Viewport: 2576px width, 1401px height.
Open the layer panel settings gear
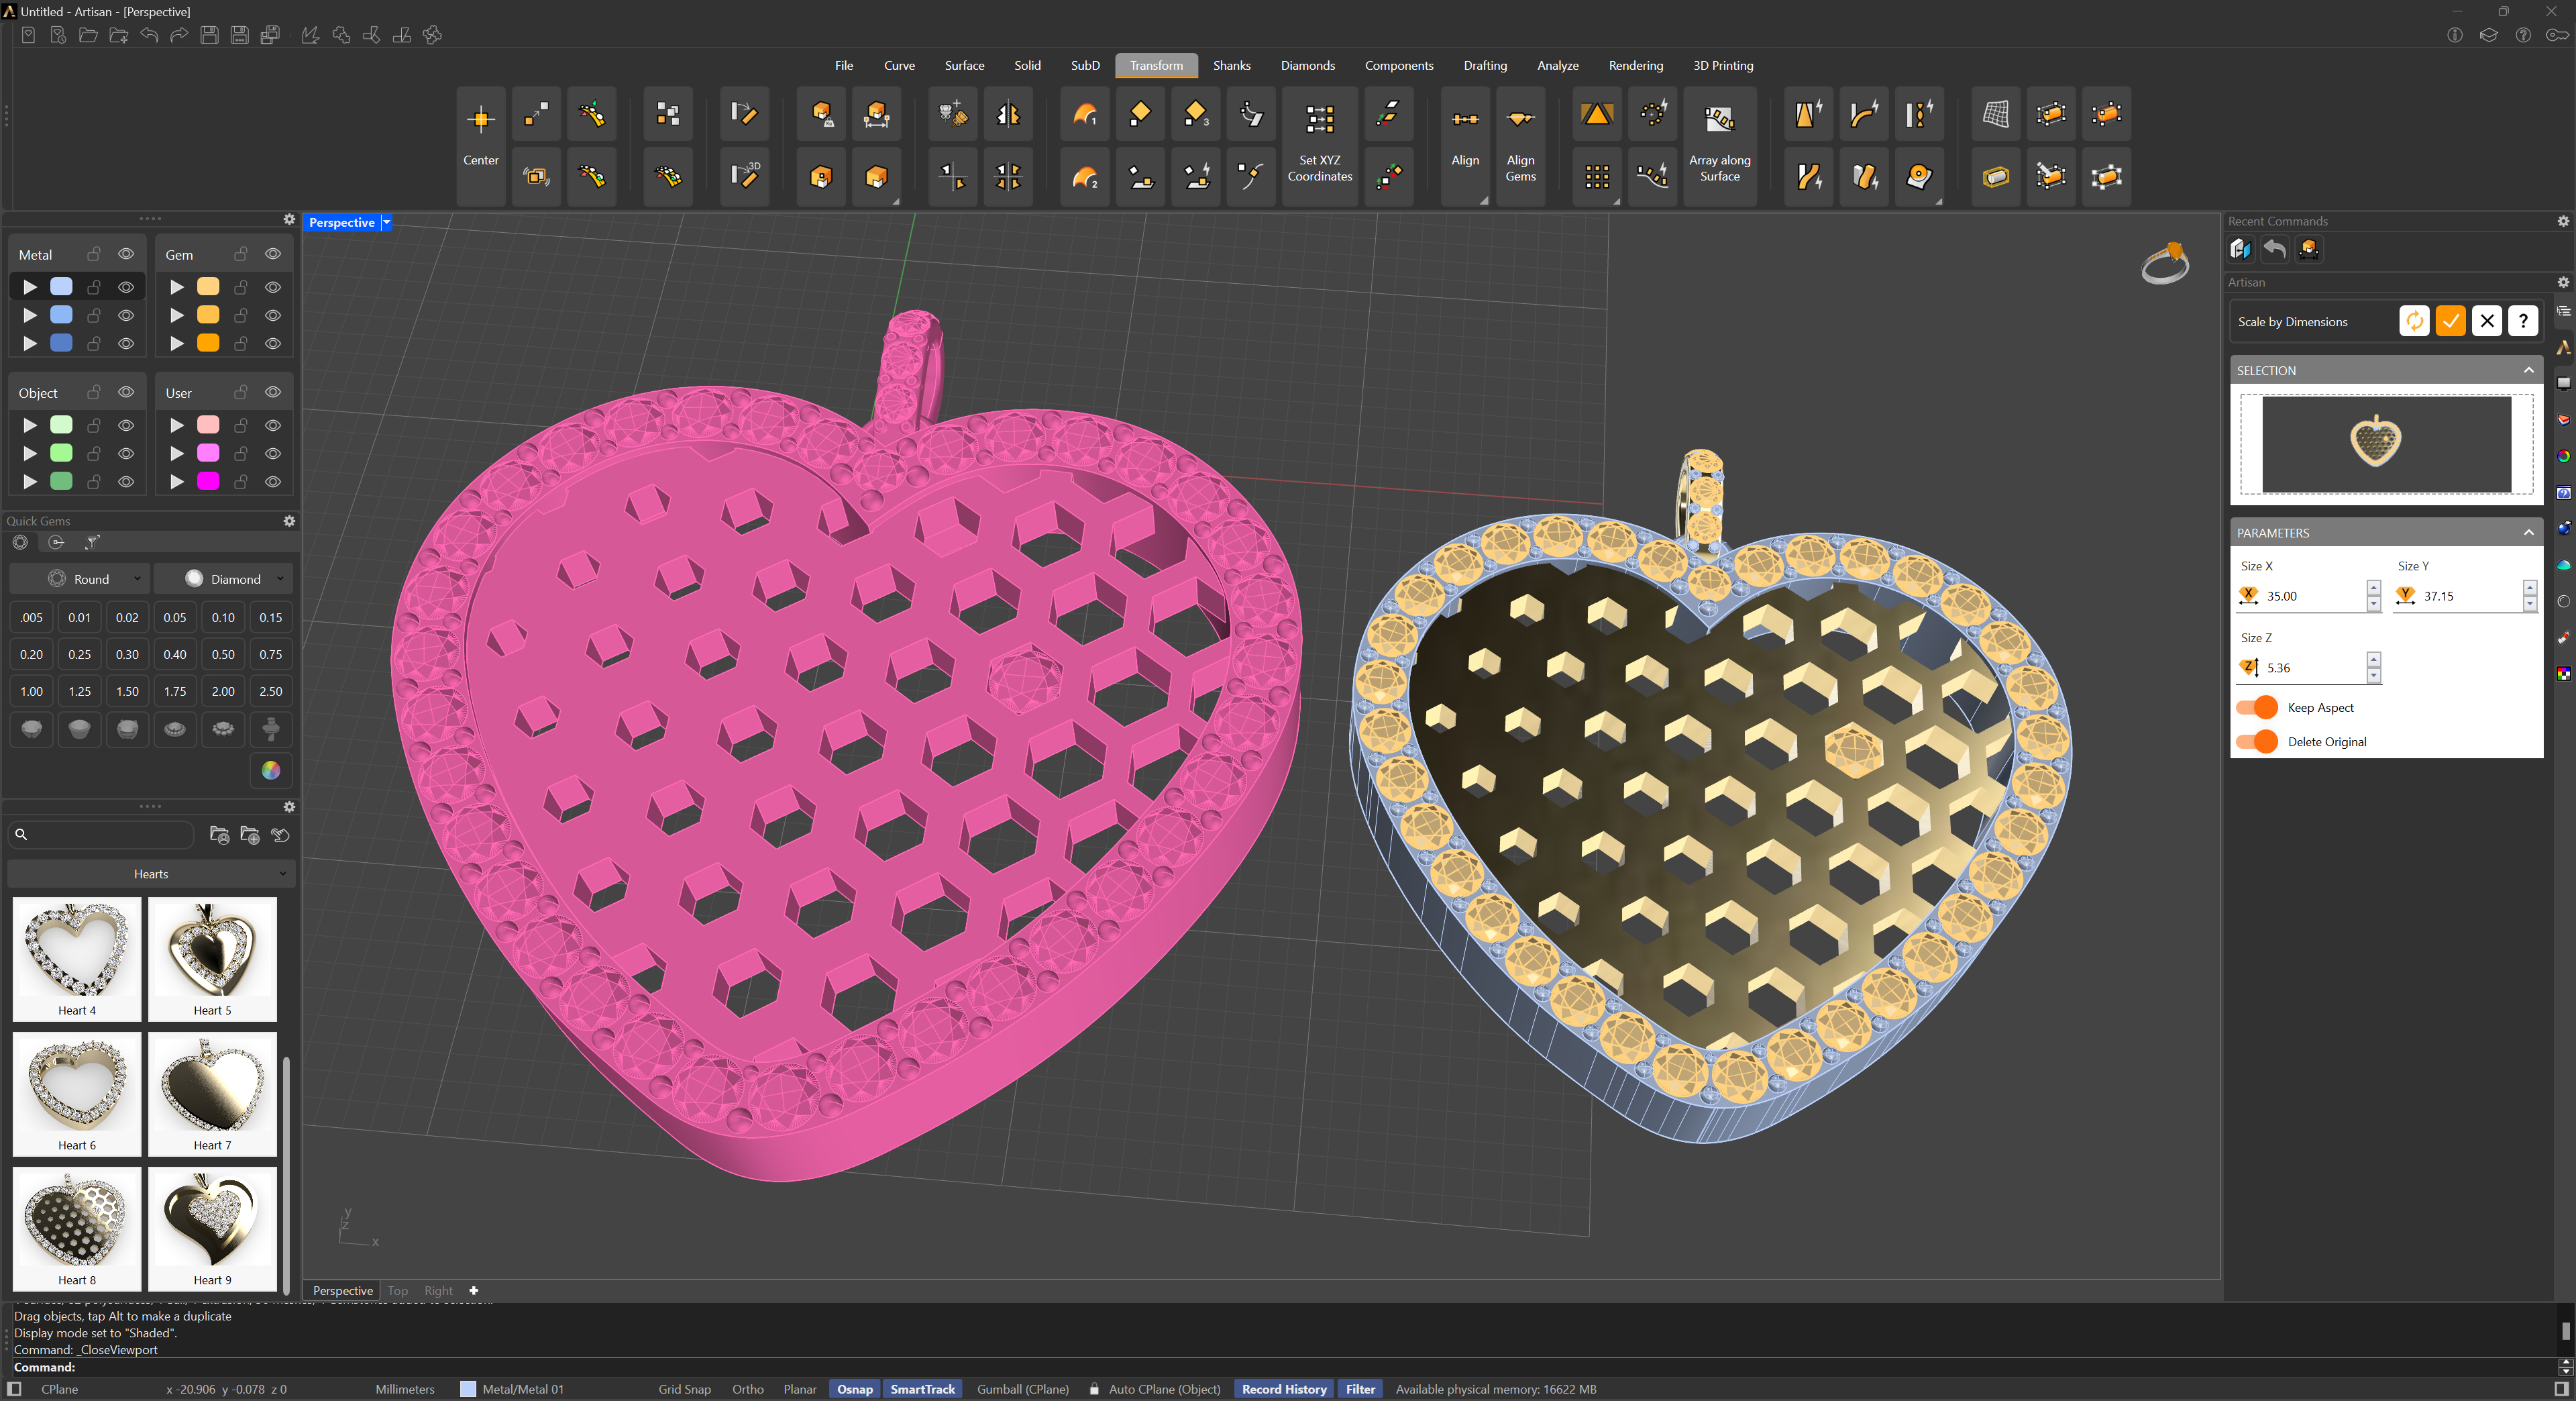click(x=289, y=219)
